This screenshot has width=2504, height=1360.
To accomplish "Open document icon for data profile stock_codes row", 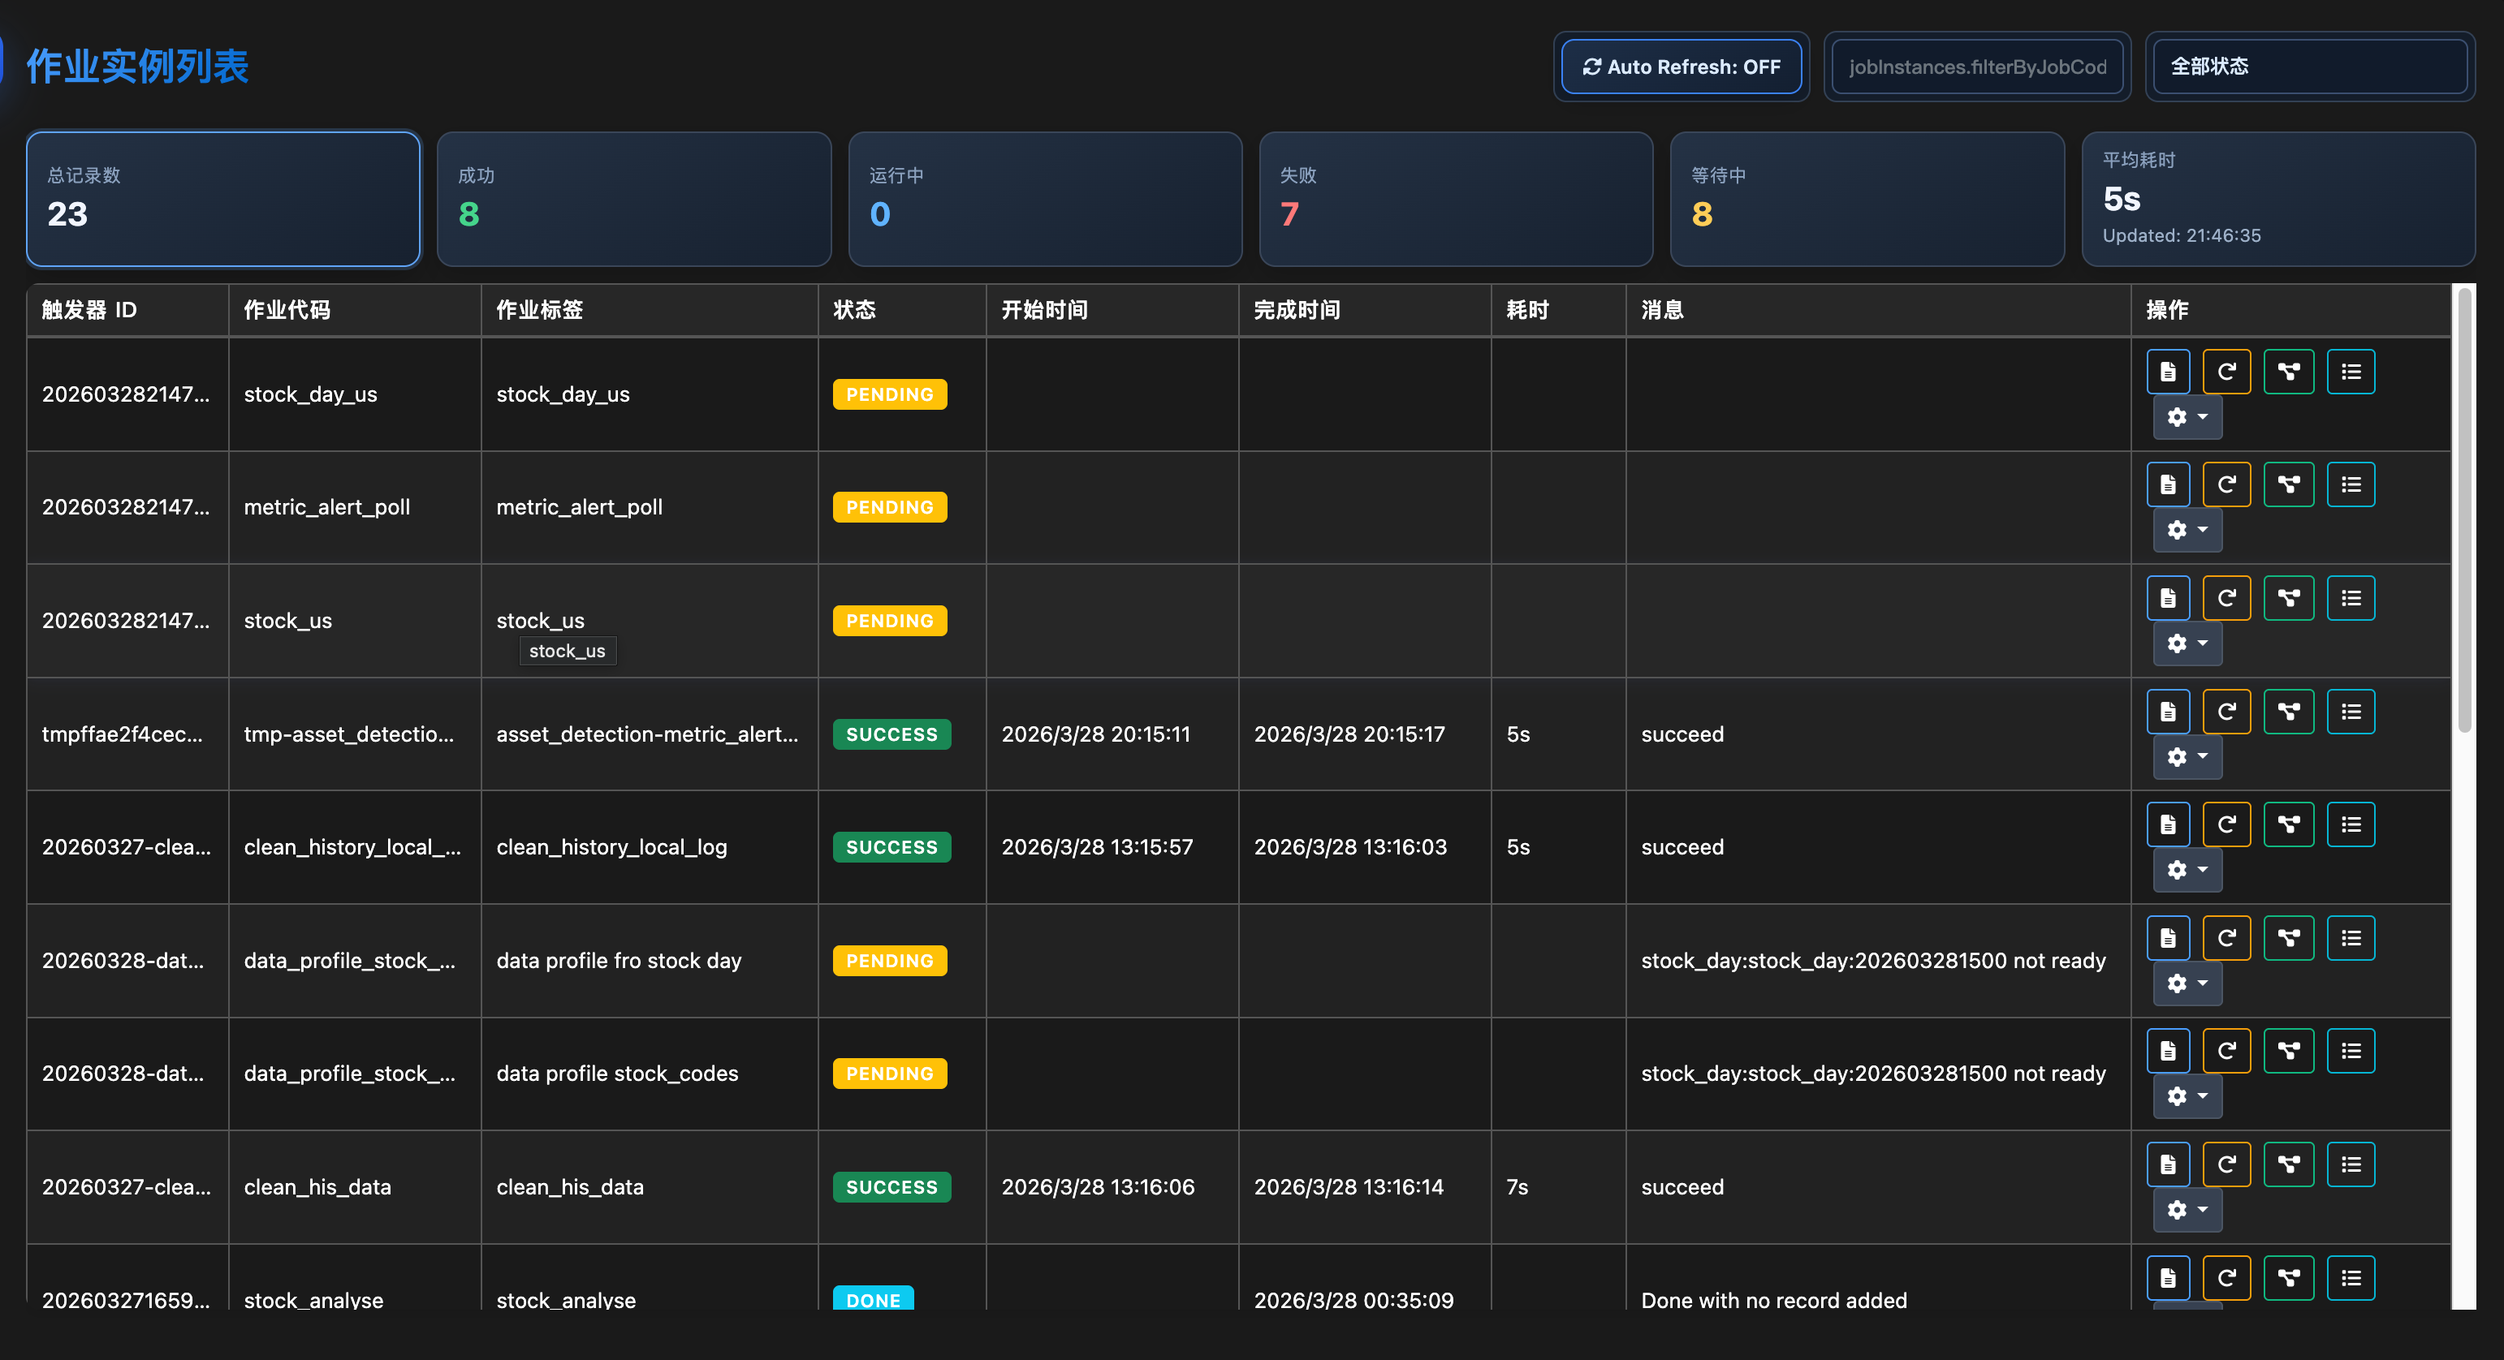I will [2168, 1051].
